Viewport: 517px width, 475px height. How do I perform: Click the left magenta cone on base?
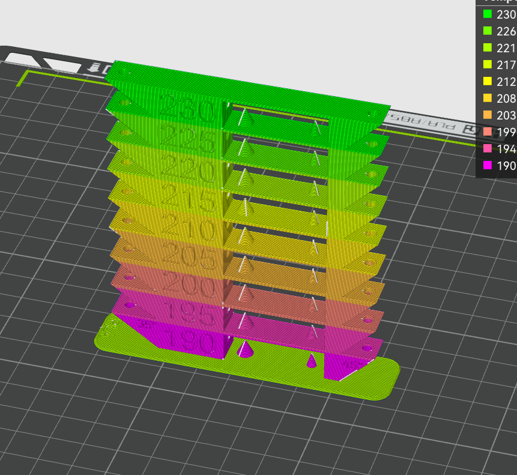coord(245,349)
